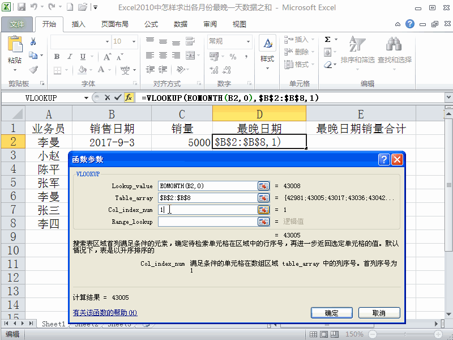Click the 取消 Cancel button
The image size is (453, 340).
(x=379, y=313)
